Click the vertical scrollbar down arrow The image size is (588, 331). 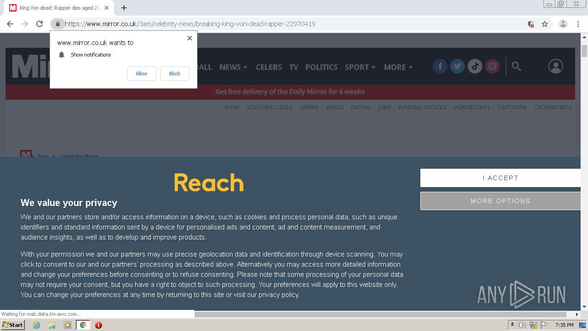[x=584, y=307]
